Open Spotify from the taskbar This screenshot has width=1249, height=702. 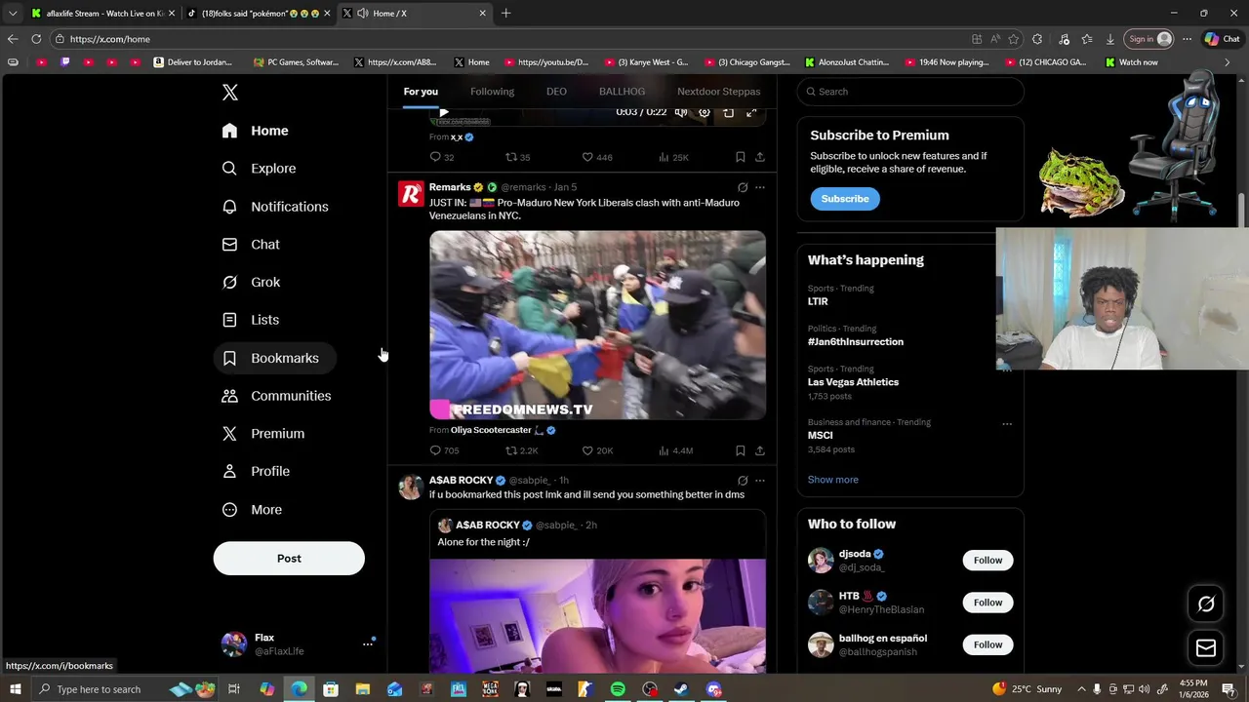[x=618, y=689]
